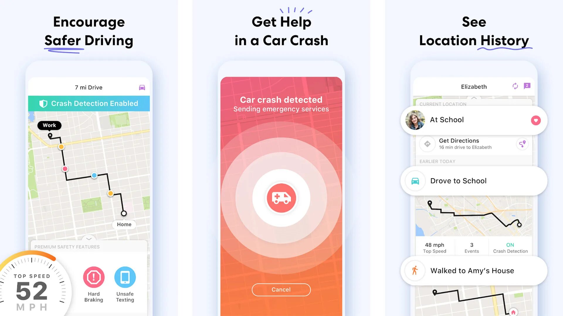Screen dimensions: 563x316
Task: Select the heart/favorite icon on Elizabeth's card
Action: click(x=535, y=120)
